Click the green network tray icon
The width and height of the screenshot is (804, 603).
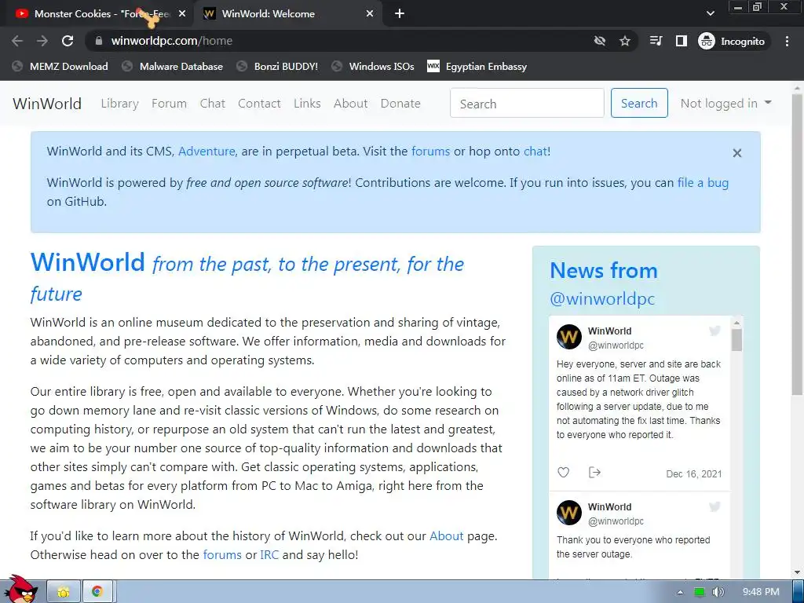click(700, 592)
